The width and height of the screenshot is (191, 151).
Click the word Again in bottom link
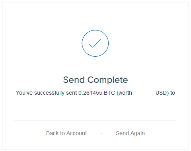138,134
